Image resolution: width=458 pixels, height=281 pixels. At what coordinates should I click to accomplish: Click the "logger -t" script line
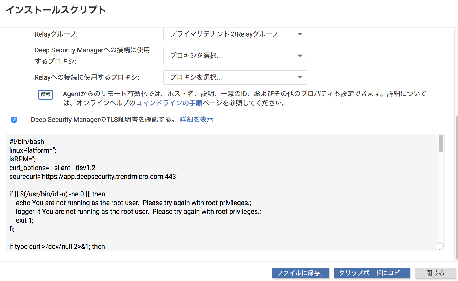138,212
